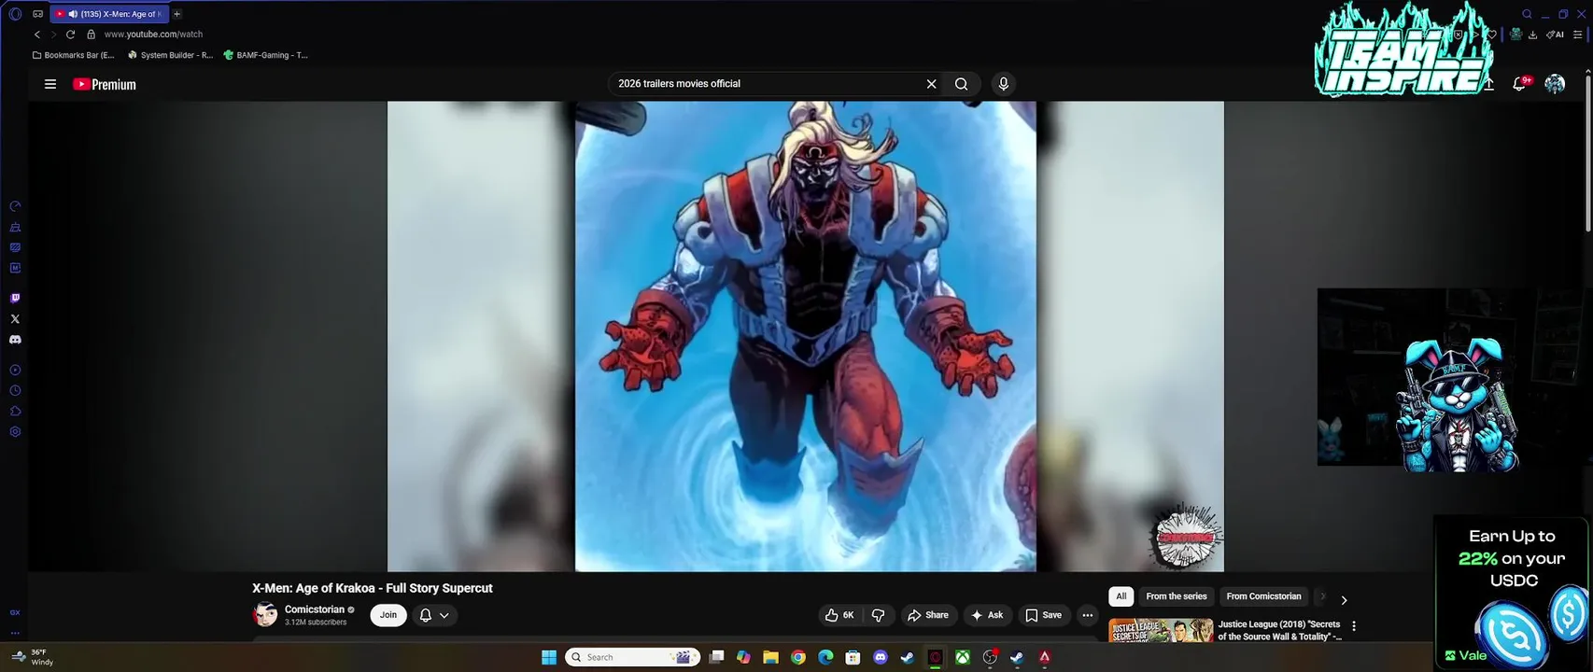1593x672 pixels.
Task: Open the Windows Start menu
Action: pyautogui.click(x=549, y=657)
